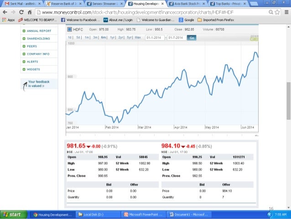Select the 1yr chart range
The height and width of the screenshot is (219, 291).
tap(112, 37)
